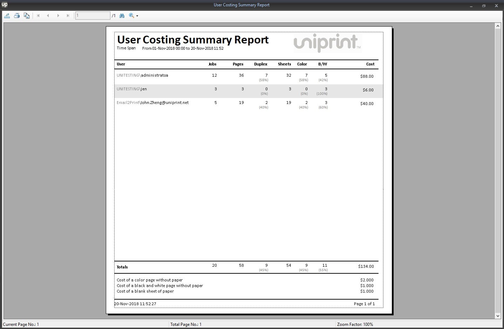Go to first page arrow
This screenshot has height=329, width=504.
coord(38,15)
